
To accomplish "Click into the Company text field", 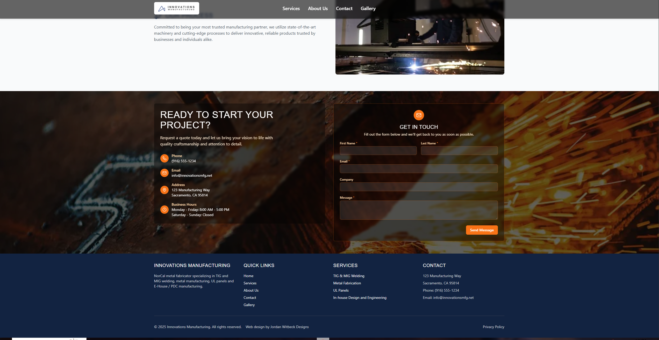I will 419,187.
